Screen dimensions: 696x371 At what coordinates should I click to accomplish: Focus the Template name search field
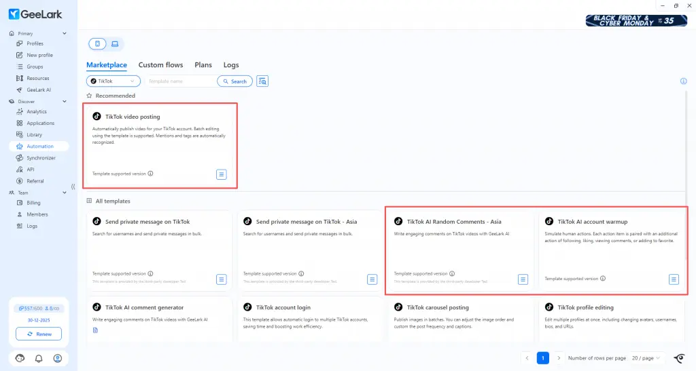pyautogui.click(x=180, y=81)
